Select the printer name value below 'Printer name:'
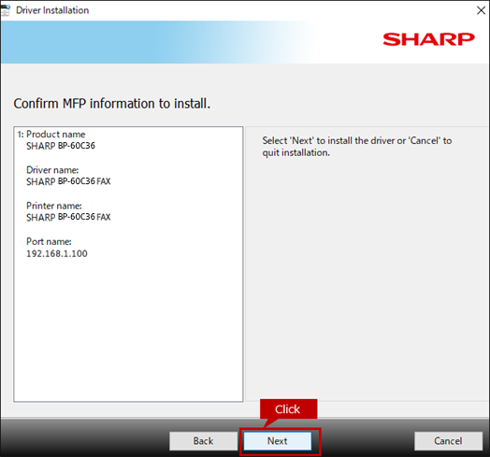The height and width of the screenshot is (457, 490). [68, 217]
